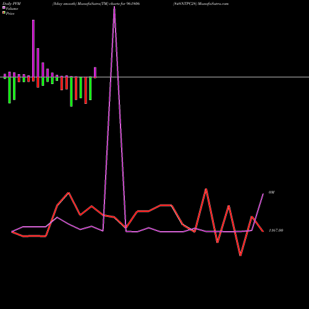Click the tallest magenta volume bar
This screenshot has height=309, width=309.
[33, 48]
